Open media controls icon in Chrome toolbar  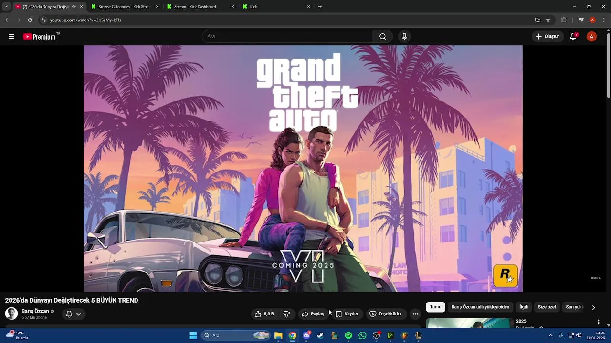[x=581, y=20]
